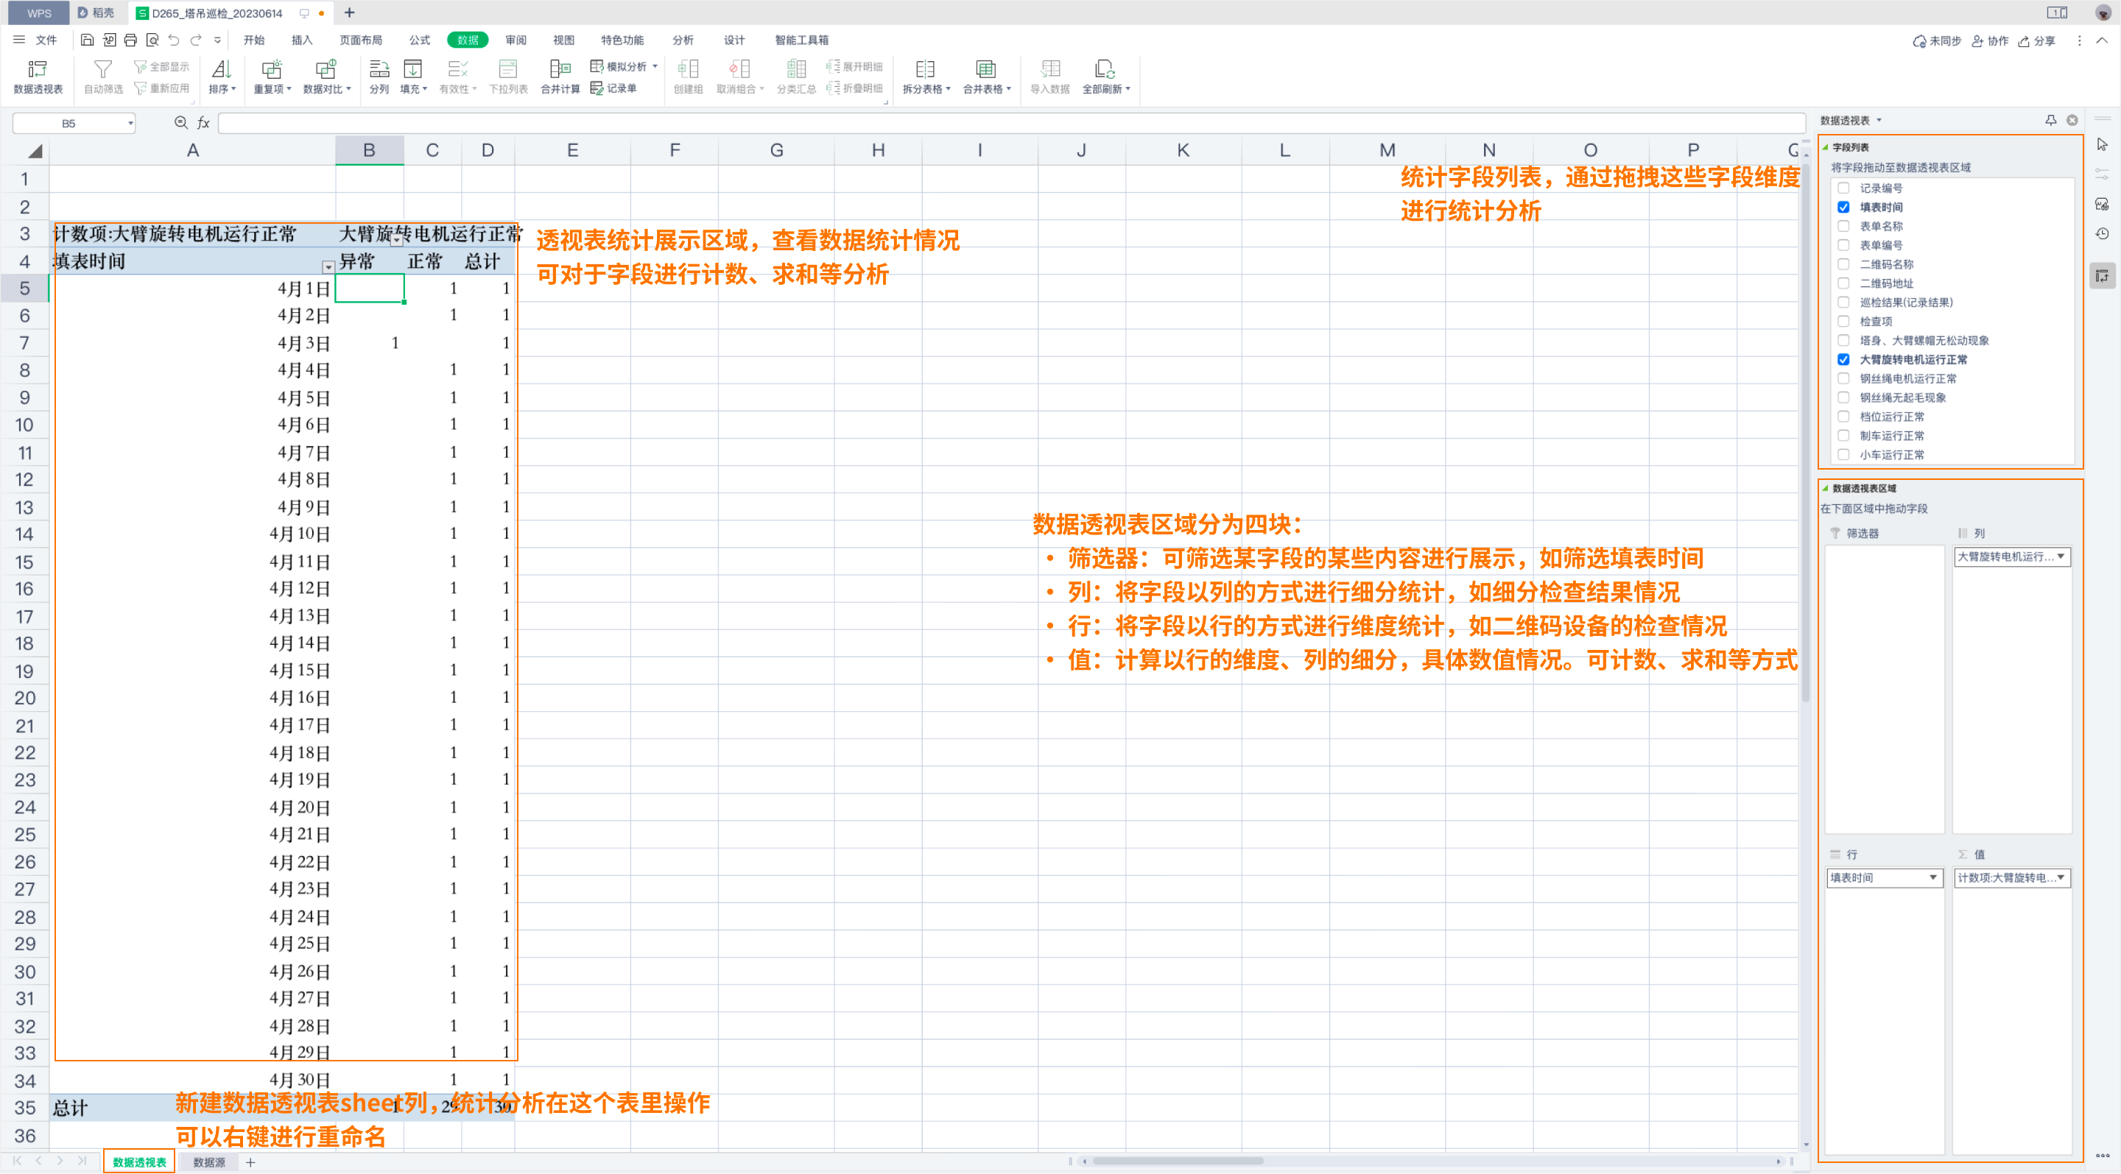
Task: Open the 拆分表格 tool
Action: click(926, 77)
